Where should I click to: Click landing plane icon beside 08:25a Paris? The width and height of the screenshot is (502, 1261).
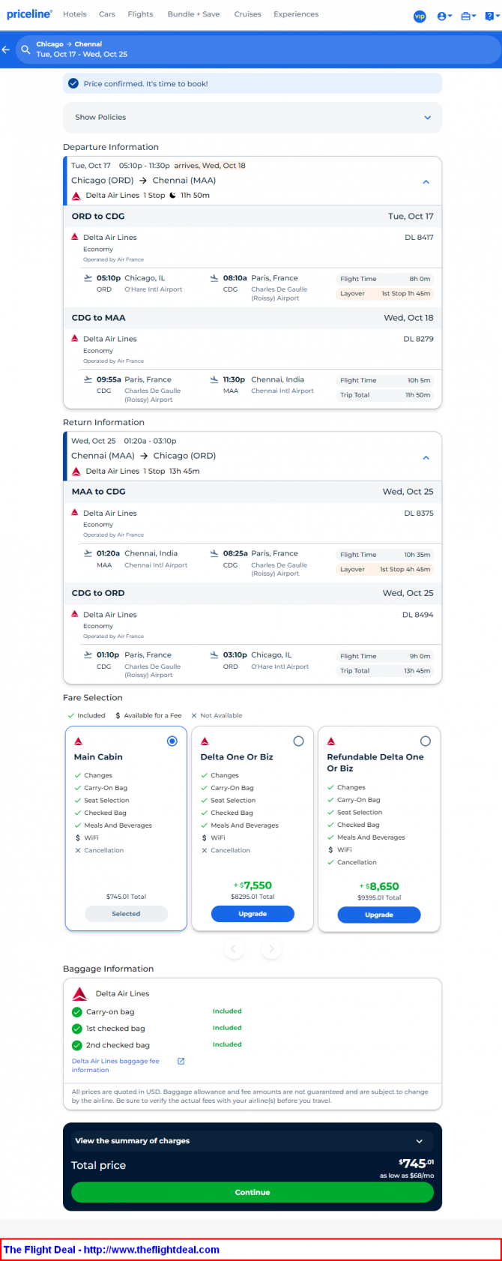point(214,553)
